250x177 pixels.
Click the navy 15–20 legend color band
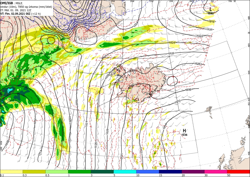[x=170, y=172]
